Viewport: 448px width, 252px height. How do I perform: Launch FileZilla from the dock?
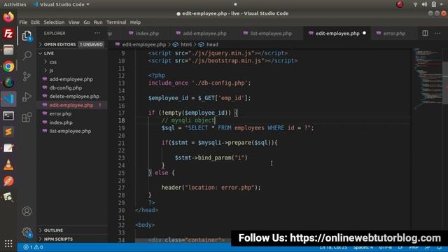point(8,34)
